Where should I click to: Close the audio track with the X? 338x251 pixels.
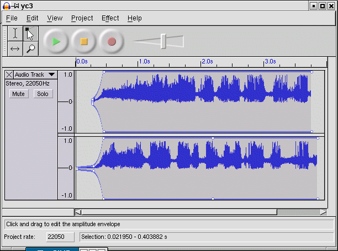click(9, 74)
